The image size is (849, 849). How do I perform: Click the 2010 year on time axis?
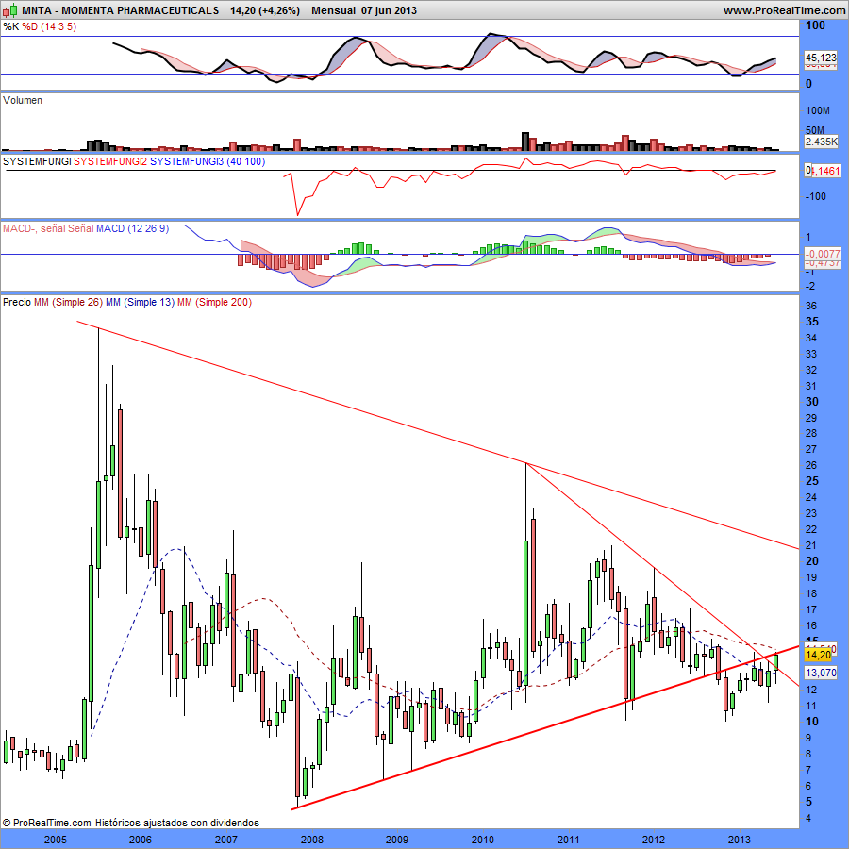pos(482,840)
